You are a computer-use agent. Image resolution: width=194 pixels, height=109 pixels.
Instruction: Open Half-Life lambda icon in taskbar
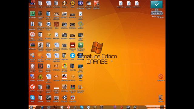pos(55,107)
